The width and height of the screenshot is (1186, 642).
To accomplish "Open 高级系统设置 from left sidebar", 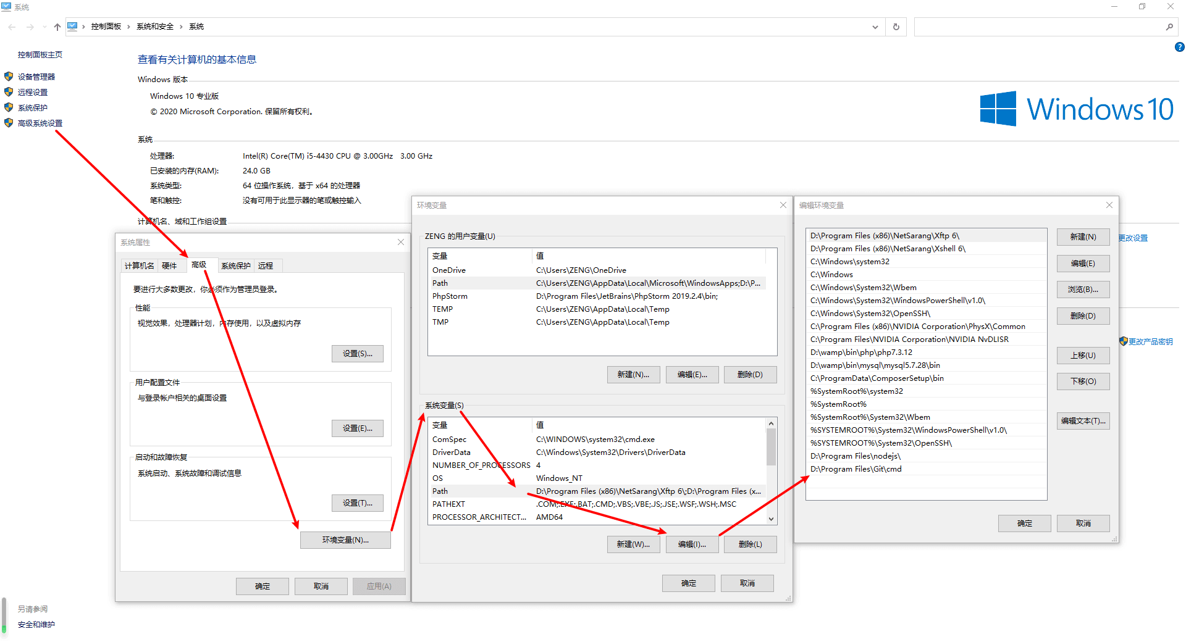I will (40, 123).
